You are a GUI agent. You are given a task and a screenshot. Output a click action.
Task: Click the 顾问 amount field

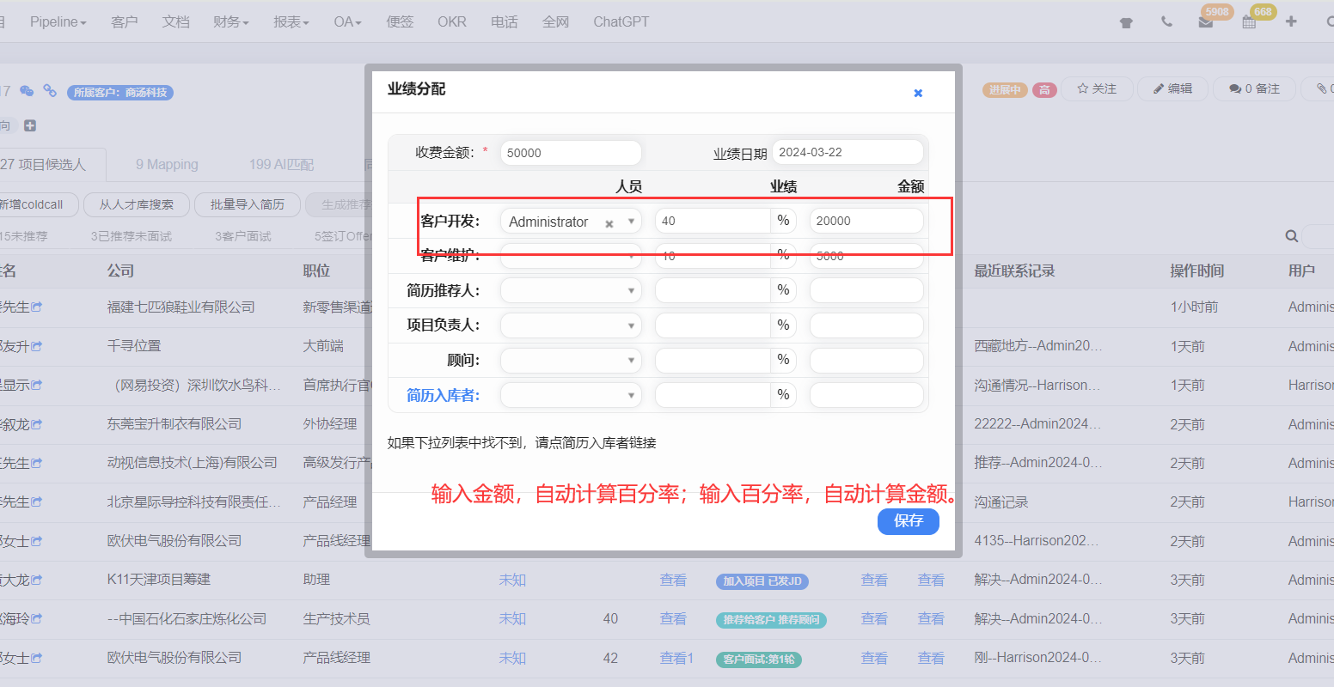pos(866,360)
